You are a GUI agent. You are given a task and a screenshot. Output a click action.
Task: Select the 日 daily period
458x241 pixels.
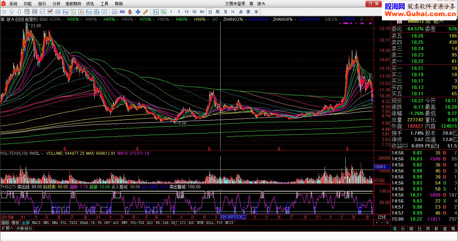coord(210,12)
